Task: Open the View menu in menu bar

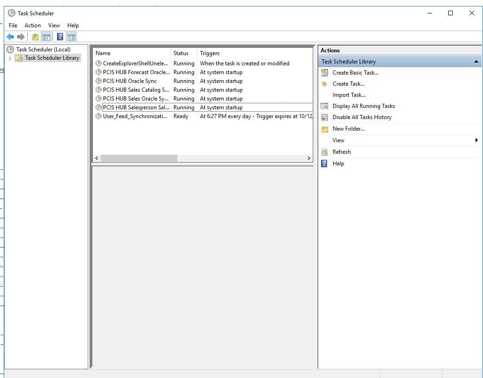Action: pyautogui.click(x=54, y=25)
